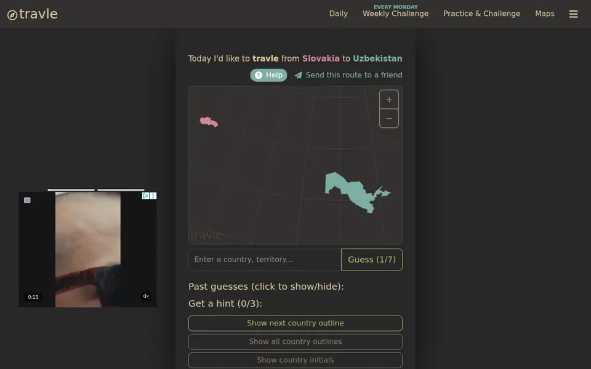Show next country outline hint
591x369 pixels.
[295, 323]
